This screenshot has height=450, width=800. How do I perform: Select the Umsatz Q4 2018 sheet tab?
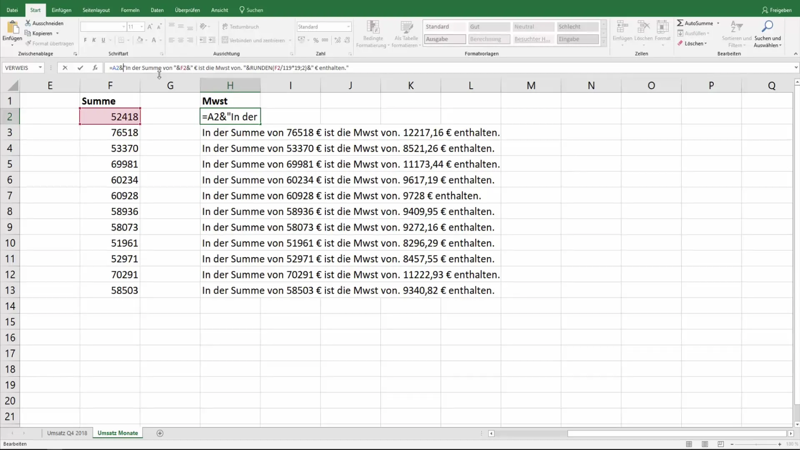coord(67,433)
